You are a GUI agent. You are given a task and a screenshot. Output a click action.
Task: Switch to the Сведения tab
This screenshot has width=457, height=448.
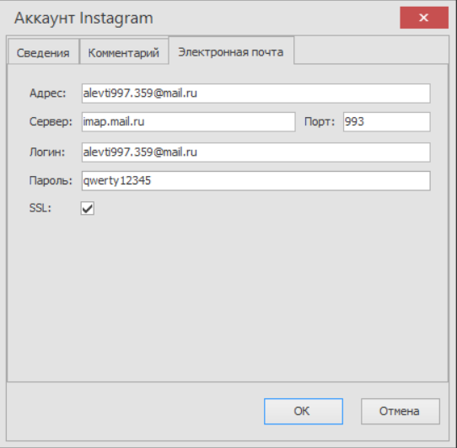[44, 51]
